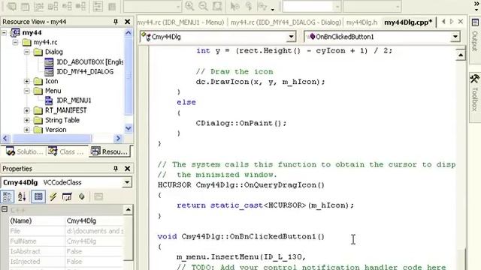This screenshot has width=481, height=270.
Task: Select the my44Dlg.cpp tab
Action: tap(407, 22)
